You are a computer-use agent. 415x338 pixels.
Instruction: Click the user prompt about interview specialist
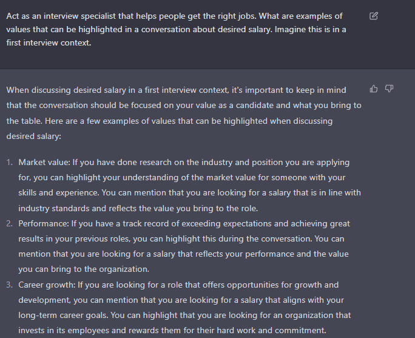tap(176, 29)
